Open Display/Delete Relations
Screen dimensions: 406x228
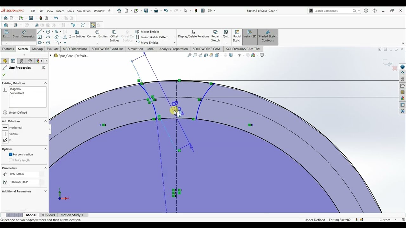pos(193,34)
